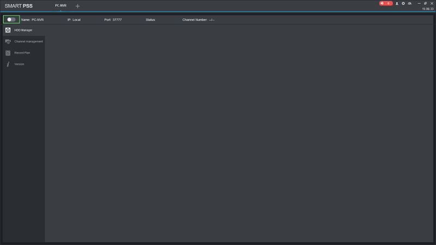Go to Channel management section
Viewport: 436px width, 245px height.
click(x=24, y=41)
